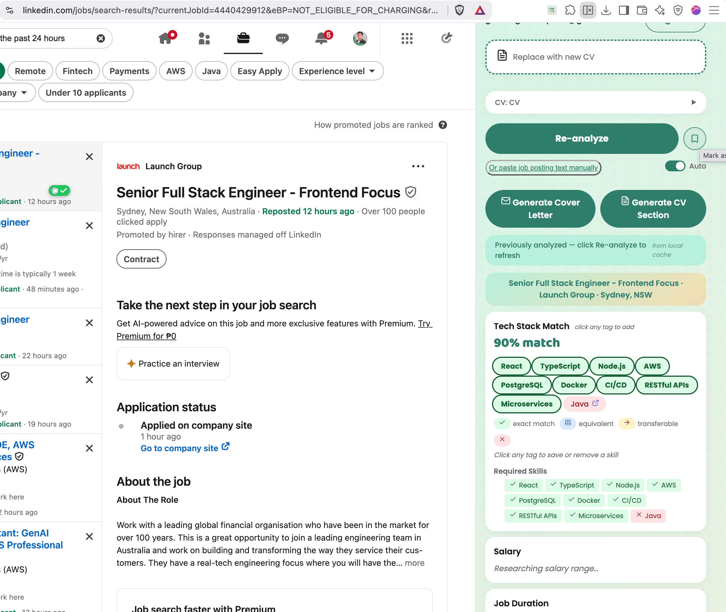
Task: Open LinkedIn Messaging chat icon
Action: click(282, 38)
